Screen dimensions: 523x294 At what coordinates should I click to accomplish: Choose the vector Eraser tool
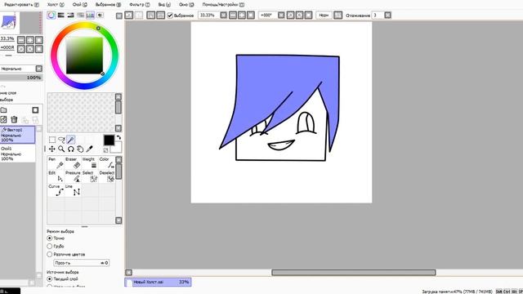click(x=73, y=163)
